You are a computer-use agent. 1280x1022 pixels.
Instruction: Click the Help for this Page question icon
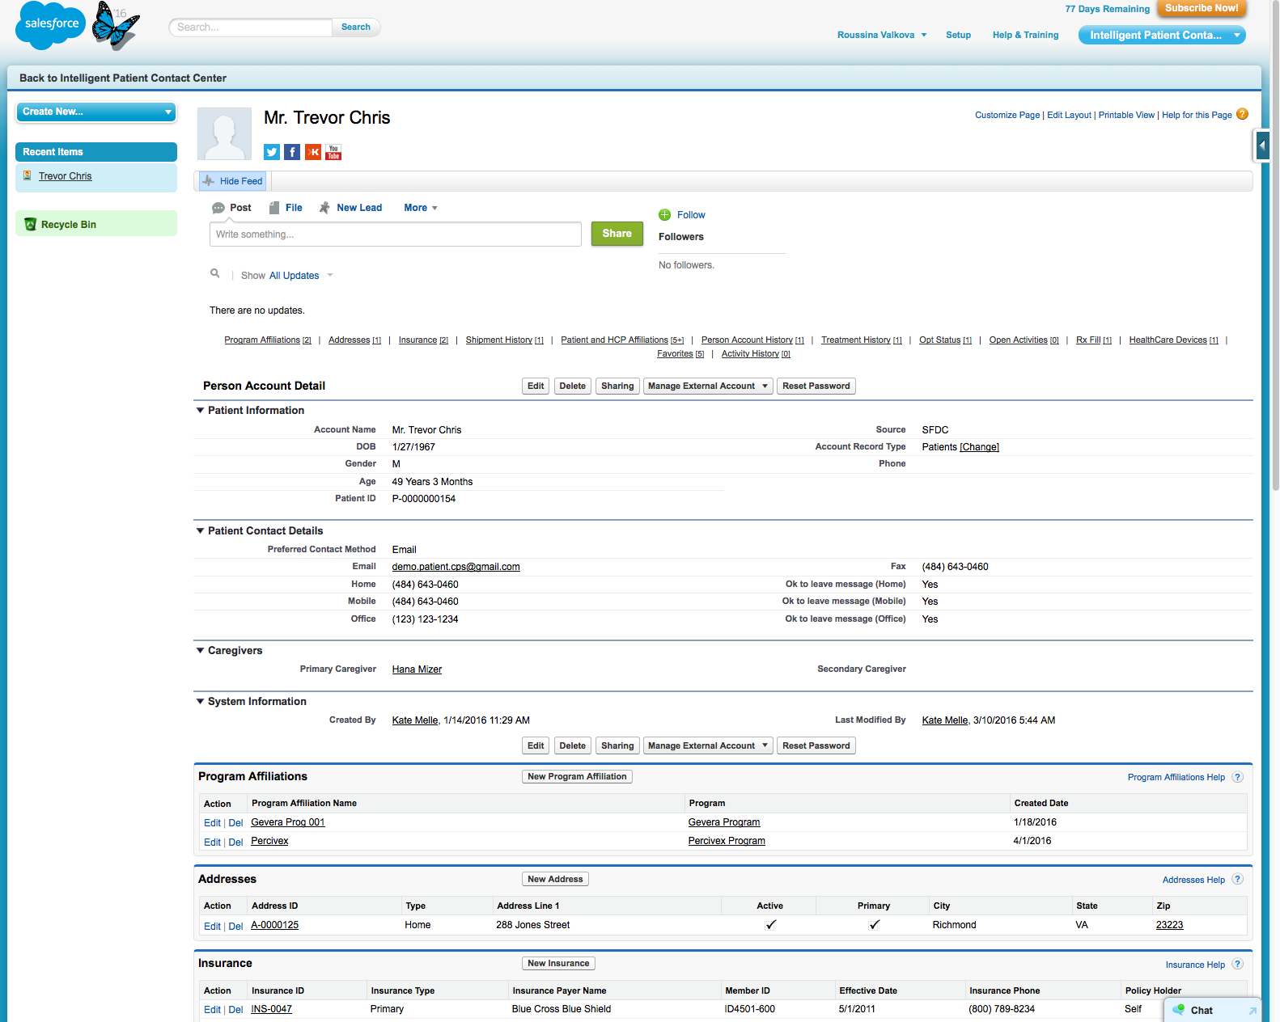pos(1242,114)
